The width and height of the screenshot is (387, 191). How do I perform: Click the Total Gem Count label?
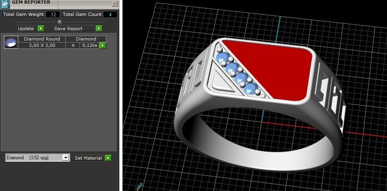pos(82,15)
